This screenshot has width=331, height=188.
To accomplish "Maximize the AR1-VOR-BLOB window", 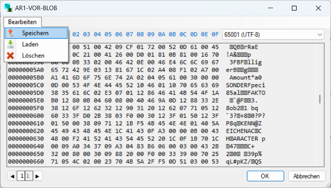I will (294, 9).
